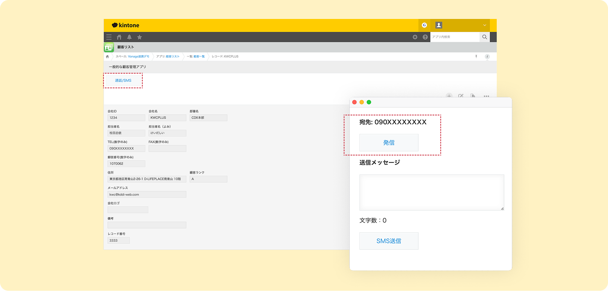The image size is (608, 302).
Task: Click the home icon at the breadcrumb start
Action: pos(107,56)
